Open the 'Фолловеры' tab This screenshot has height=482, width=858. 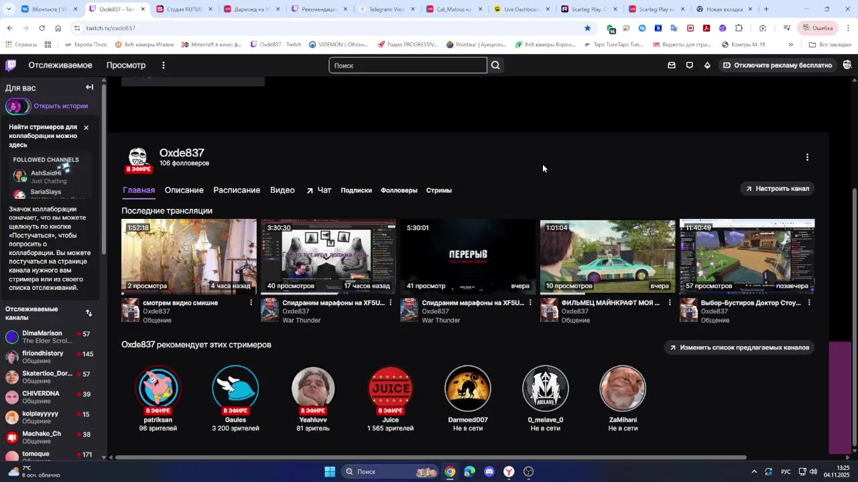coord(399,190)
